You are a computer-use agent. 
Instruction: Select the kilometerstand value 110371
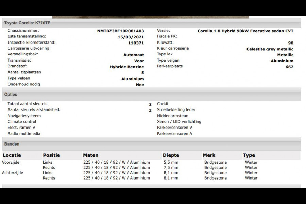136,42
